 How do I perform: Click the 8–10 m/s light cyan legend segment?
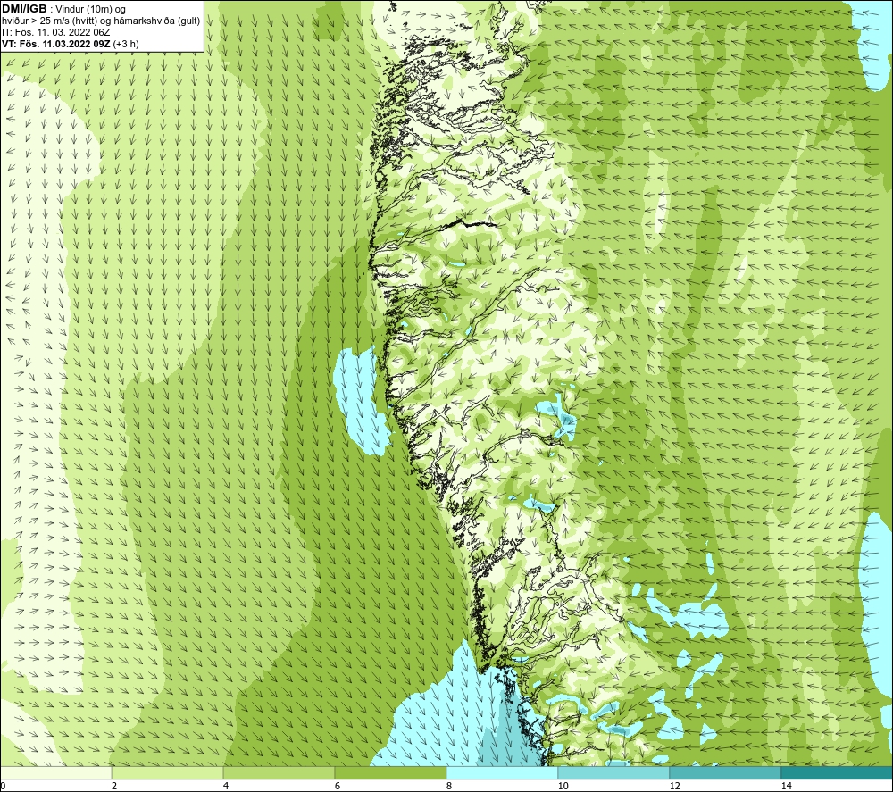(x=502, y=773)
